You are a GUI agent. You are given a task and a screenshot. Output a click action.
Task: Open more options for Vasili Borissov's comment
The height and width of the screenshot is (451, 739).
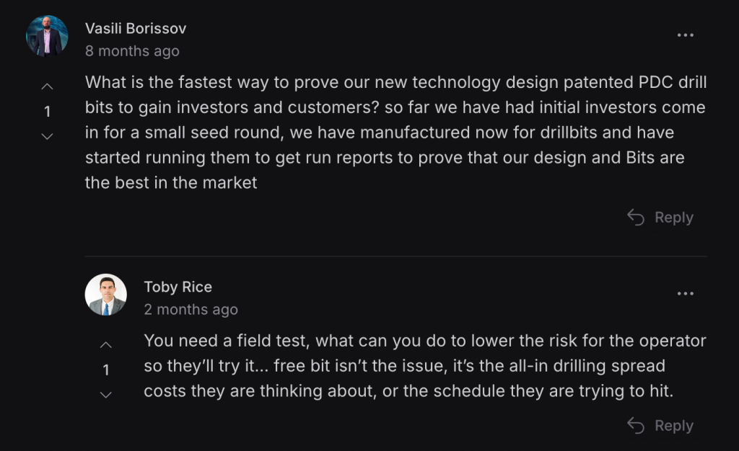[x=685, y=35]
